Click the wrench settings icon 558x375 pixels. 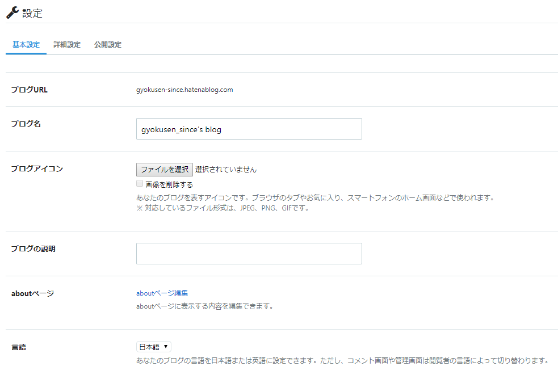pyautogui.click(x=12, y=12)
